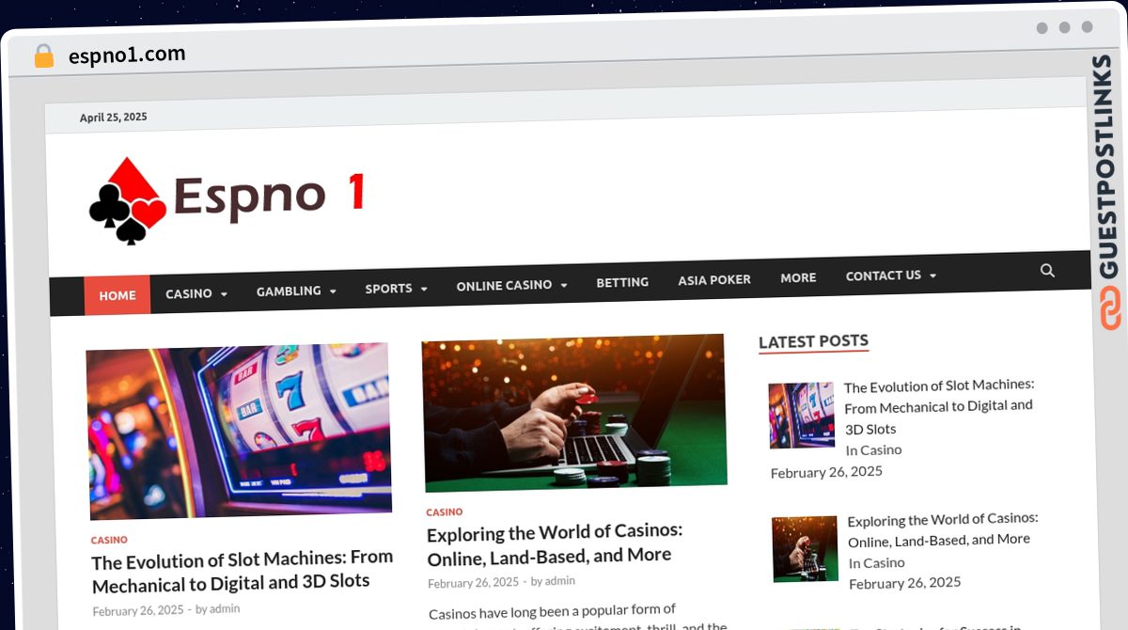This screenshot has height=630, width=1128.
Task: Click In Casino under the sidebar slot machines post
Action: (873, 450)
